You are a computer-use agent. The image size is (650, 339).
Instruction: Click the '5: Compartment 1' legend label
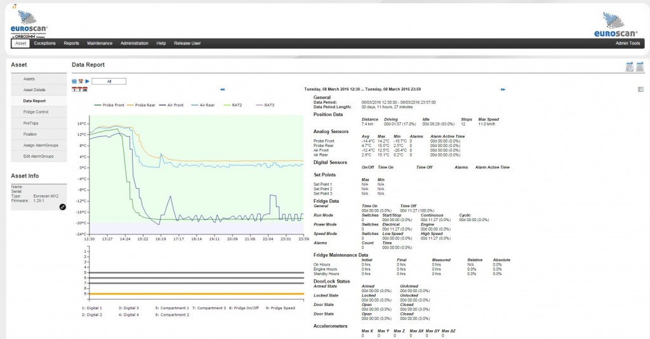(x=172, y=308)
